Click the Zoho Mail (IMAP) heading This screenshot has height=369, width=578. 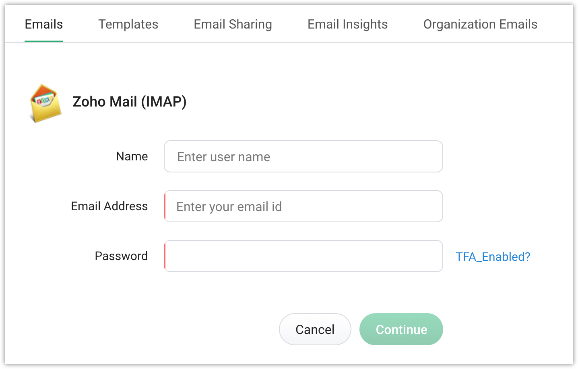coord(130,102)
